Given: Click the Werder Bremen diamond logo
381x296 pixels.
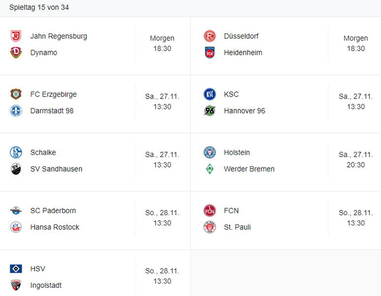Looking at the screenshot, I should tap(209, 169).
